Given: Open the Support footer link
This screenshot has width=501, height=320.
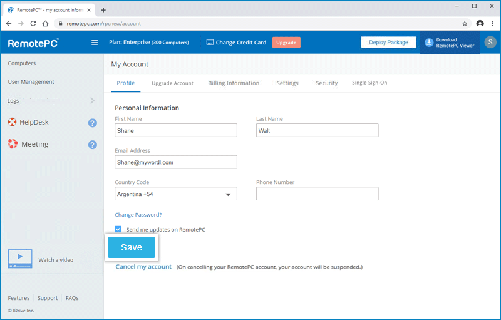Looking at the screenshot, I should (x=48, y=298).
